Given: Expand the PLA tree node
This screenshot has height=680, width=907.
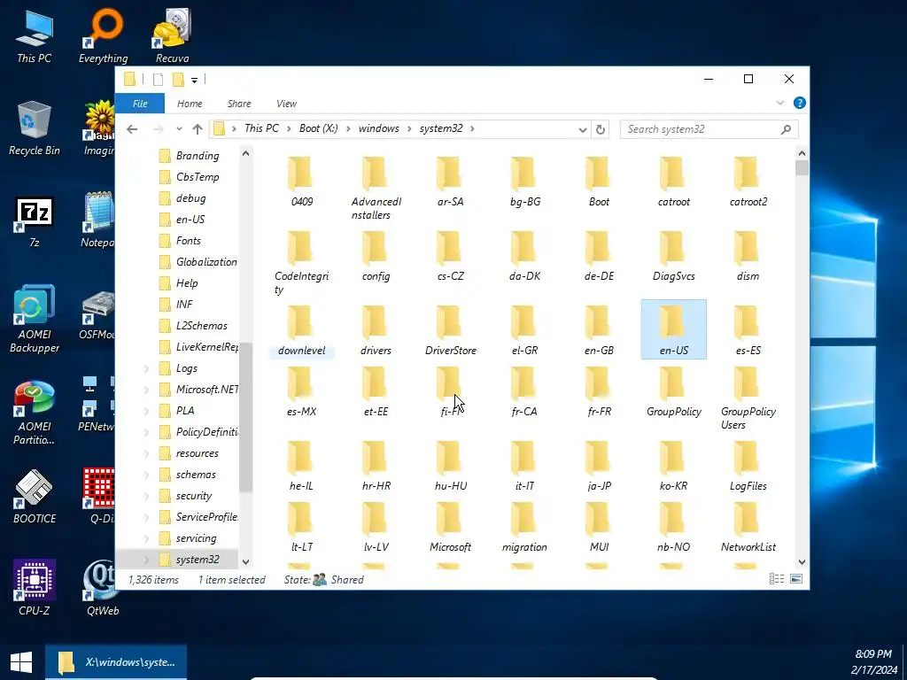Looking at the screenshot, I should click(x=146, y=411).
